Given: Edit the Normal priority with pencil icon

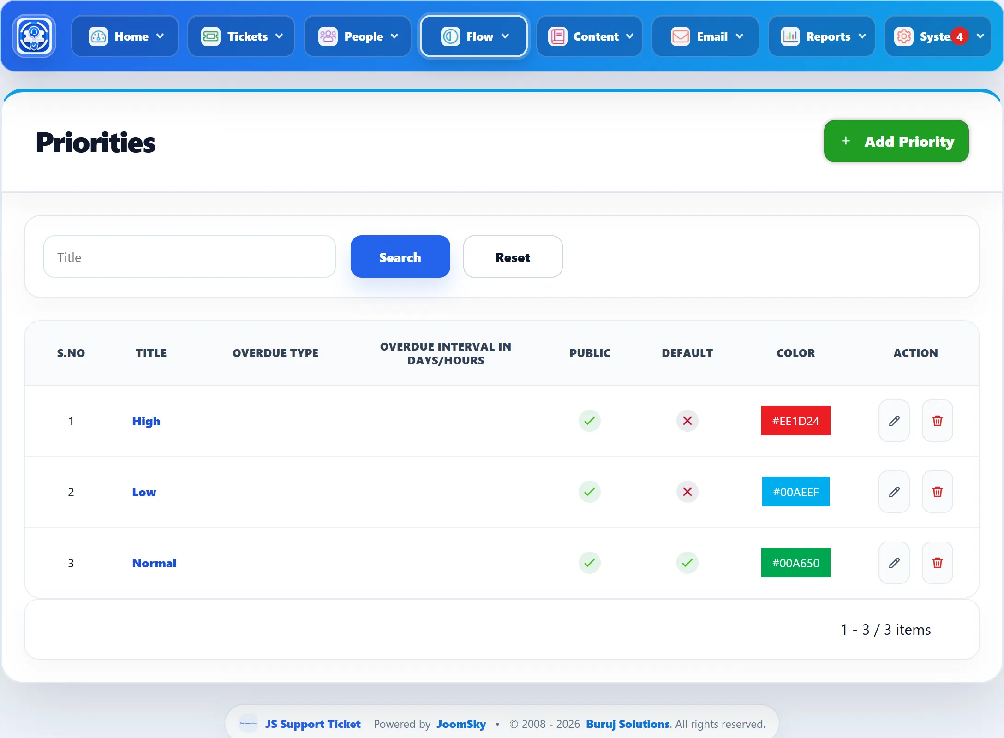Looking at the screenshot, I should coord(894,563).
